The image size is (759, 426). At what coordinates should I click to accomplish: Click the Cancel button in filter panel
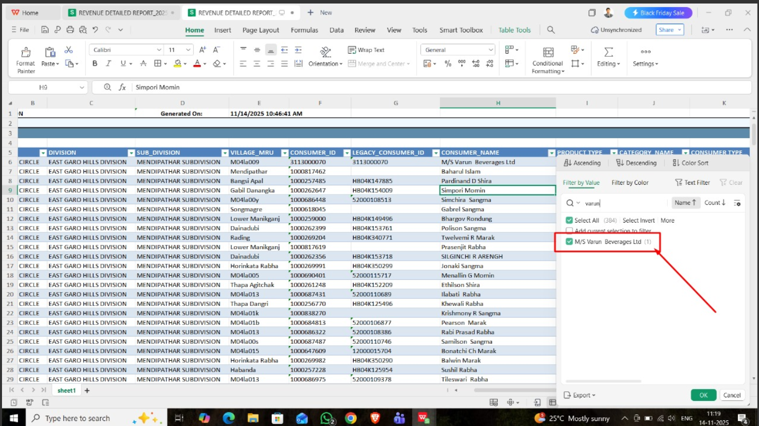[x=731, y=395]
